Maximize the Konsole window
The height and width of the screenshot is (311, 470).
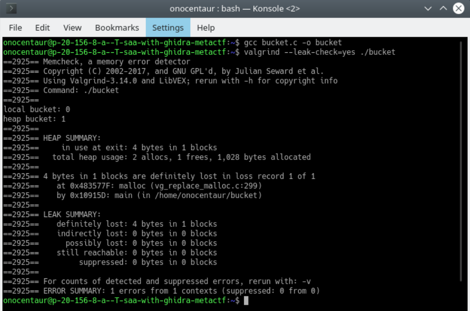[x=443, y=9]
